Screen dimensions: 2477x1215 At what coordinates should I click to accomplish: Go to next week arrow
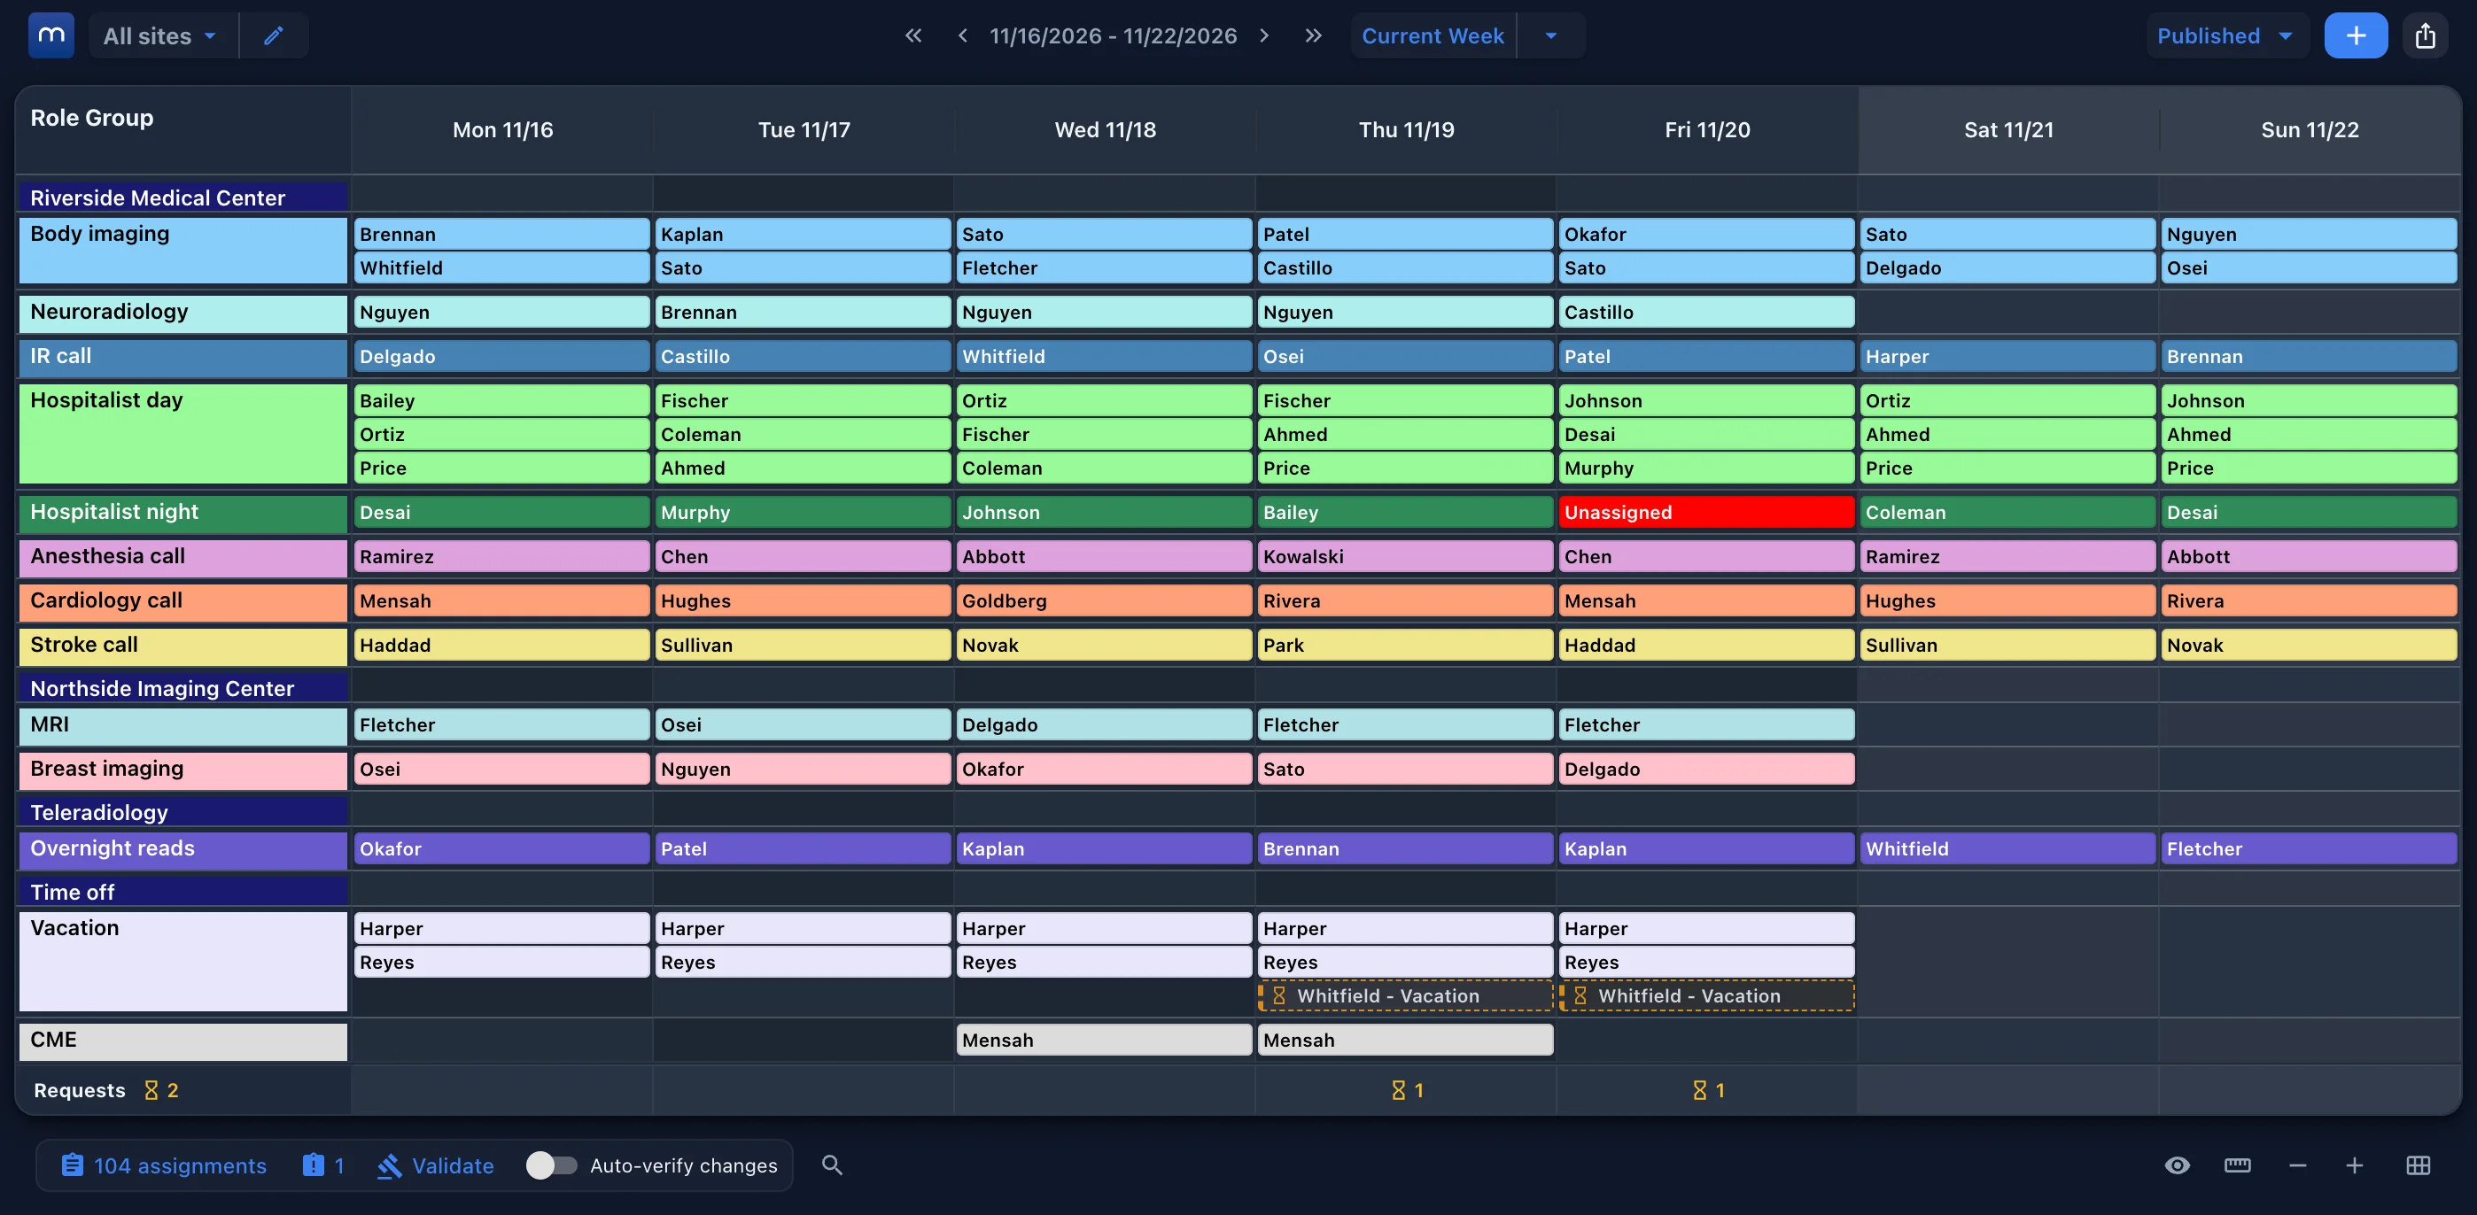1264,35
